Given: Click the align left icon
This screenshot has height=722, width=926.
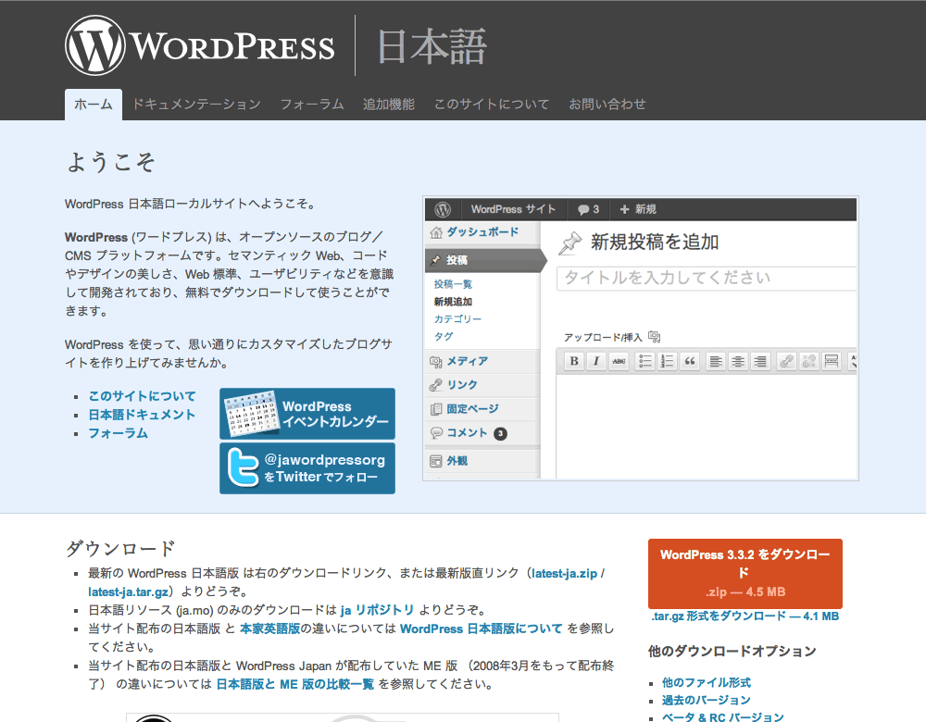Looking at the screenshot, I should click(x=716, y=361).
